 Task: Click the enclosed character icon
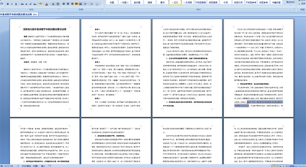(58, 4)
